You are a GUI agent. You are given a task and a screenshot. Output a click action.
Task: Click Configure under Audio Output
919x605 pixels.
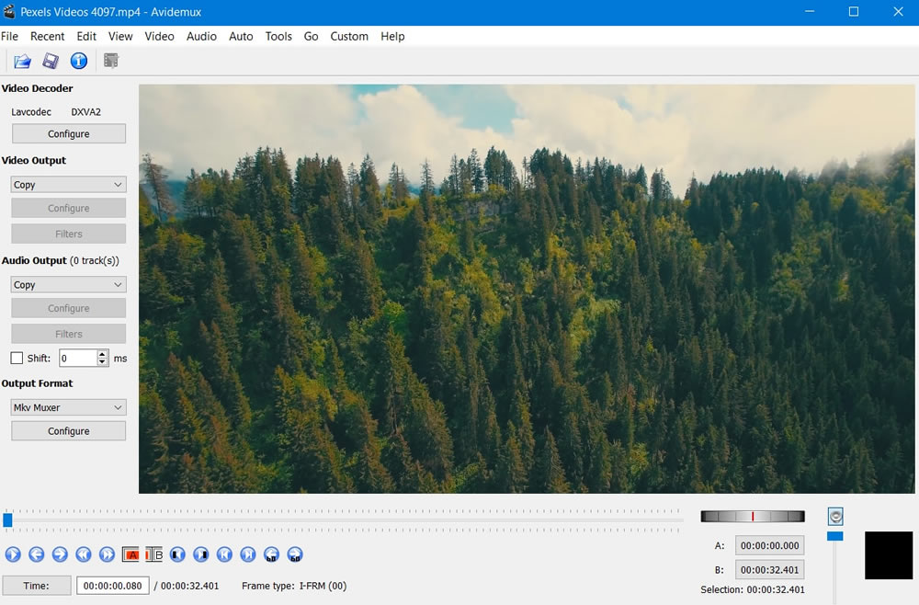point(69,308)
